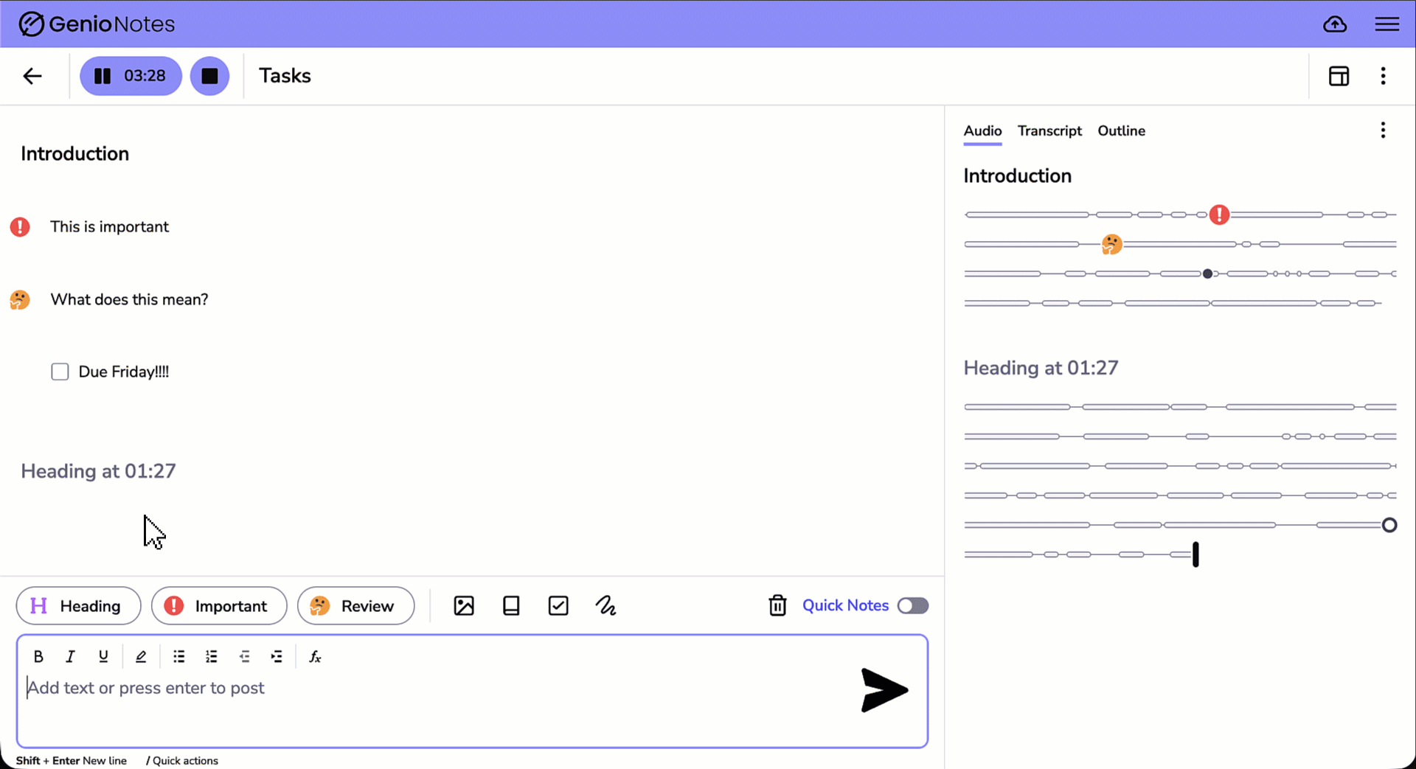Go back using the arrow icon

point(32,76)
